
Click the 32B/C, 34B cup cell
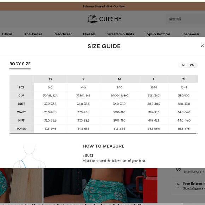pyautogui.click(x=83, y=95)
